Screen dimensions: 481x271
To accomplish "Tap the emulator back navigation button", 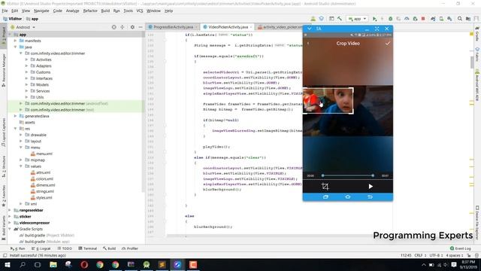I will (x=370, y=196).
